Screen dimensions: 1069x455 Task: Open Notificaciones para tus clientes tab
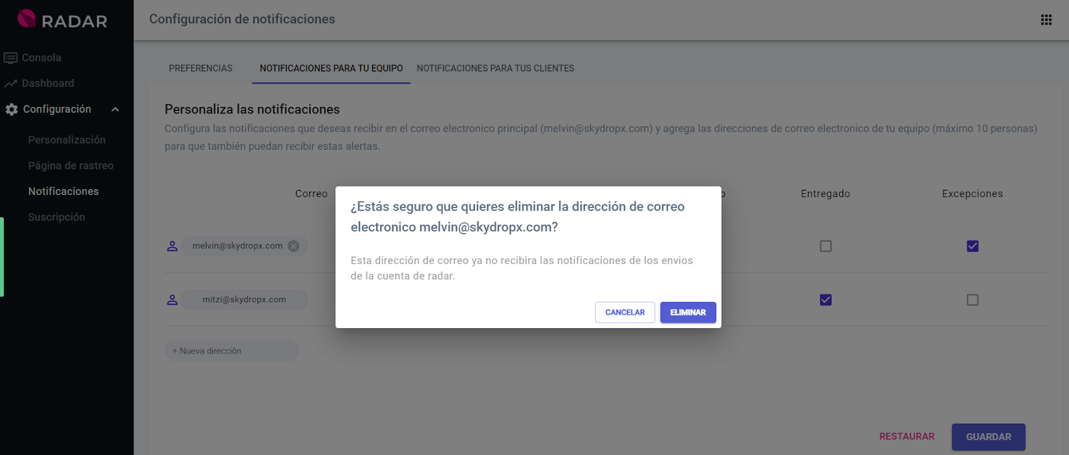[x=495, y=68]
